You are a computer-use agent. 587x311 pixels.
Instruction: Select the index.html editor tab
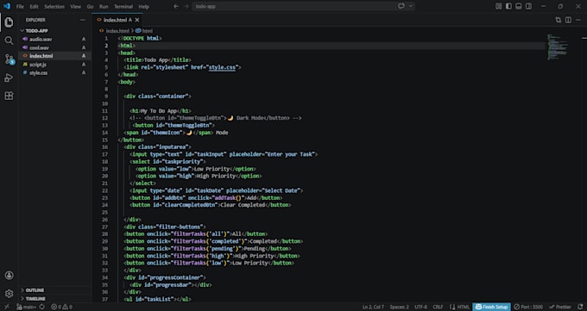(117, 20)
